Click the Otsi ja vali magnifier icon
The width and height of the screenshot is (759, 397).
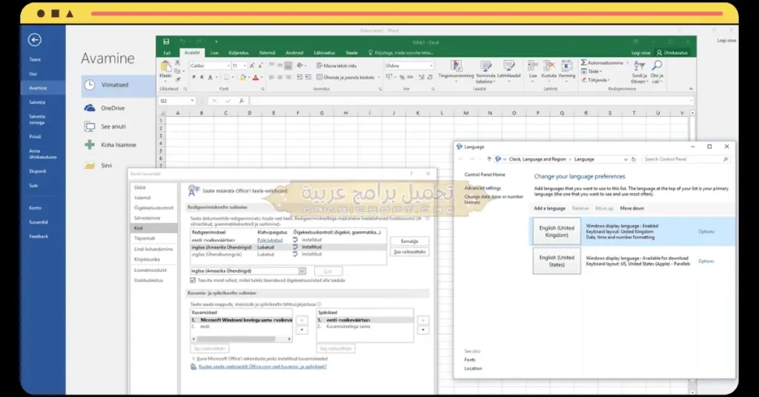coord(657,66)
